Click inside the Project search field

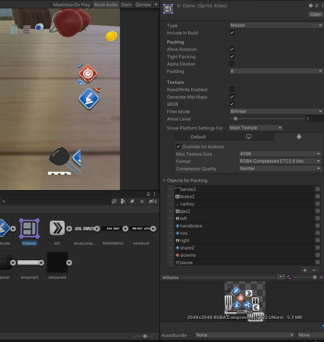55,201
